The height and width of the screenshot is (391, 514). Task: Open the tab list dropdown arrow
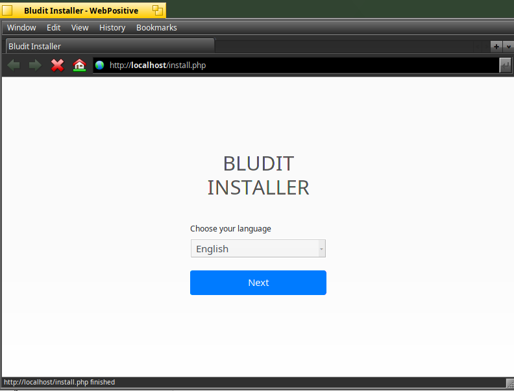click(x=508, y=47)
